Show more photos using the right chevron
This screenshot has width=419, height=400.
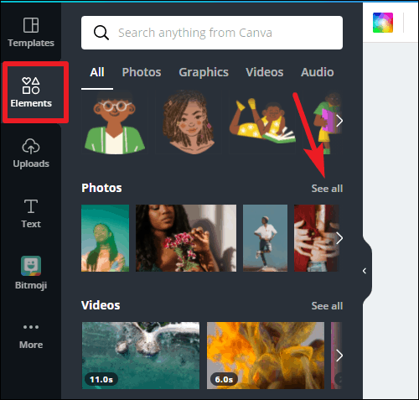tap(339, 238)
